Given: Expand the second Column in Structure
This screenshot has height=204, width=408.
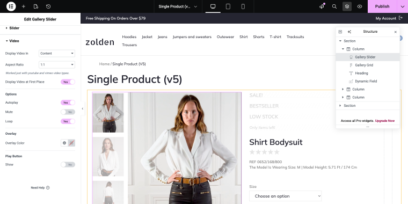Looking at the screenshot, I should (343, 89).
